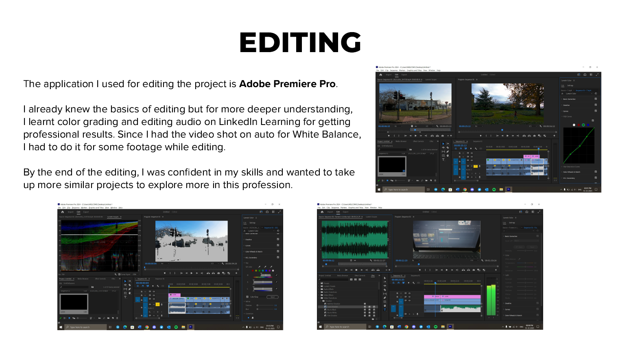This screenshot has height=344, width=629.
Task: Toggle Color Wheels & Match checkbox in snowy-footage window
Action: [278, 251]
